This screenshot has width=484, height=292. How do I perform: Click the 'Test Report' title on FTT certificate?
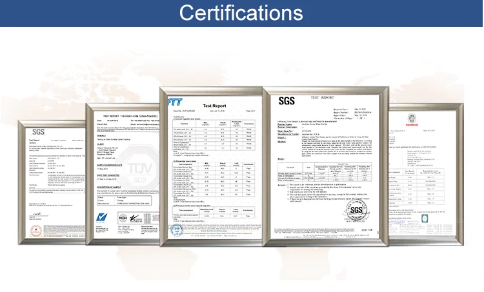tap(214, 106)
